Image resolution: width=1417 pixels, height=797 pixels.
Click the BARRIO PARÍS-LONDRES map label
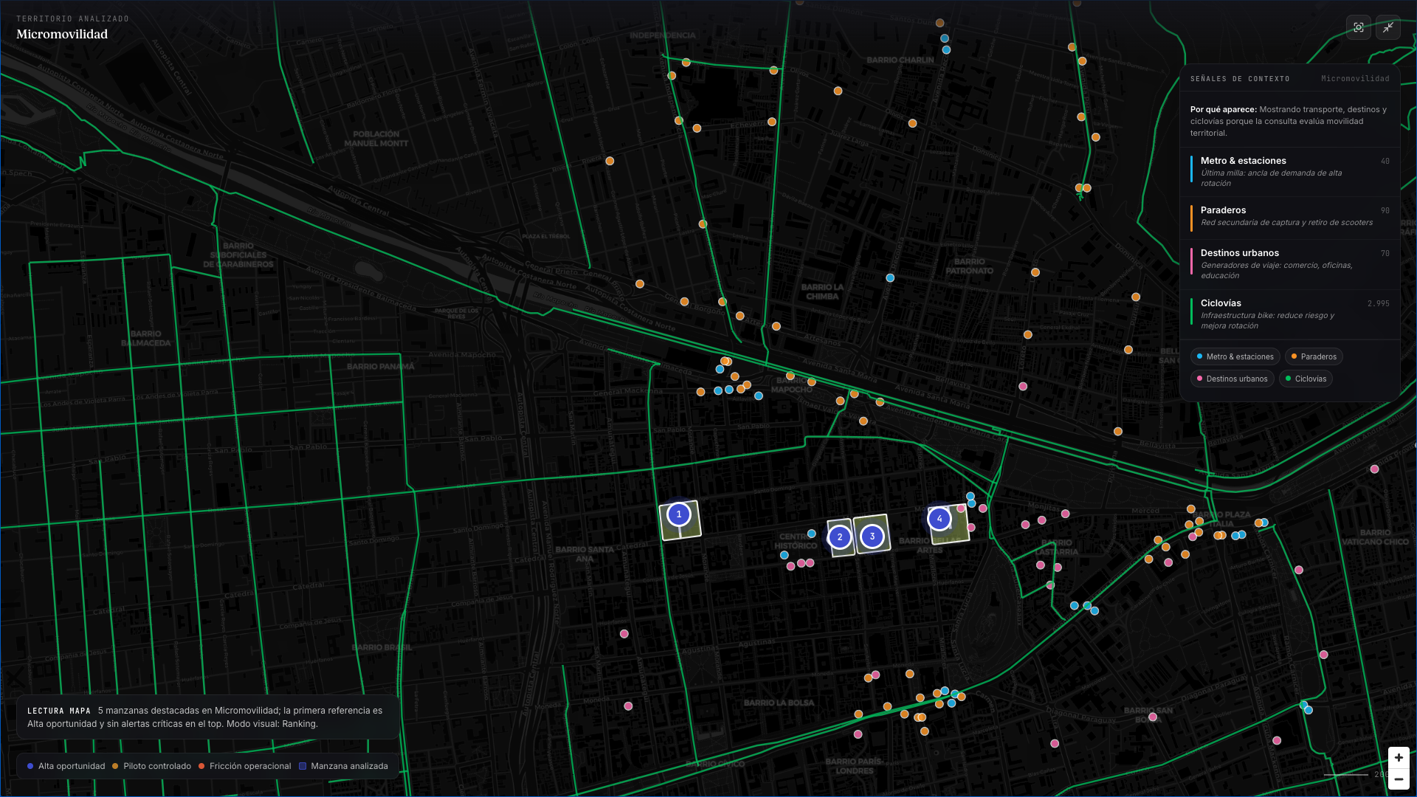tap(855, 766)
